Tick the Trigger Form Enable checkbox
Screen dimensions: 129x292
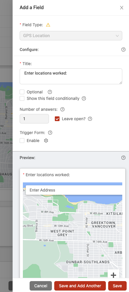click(x=22, y=141)
